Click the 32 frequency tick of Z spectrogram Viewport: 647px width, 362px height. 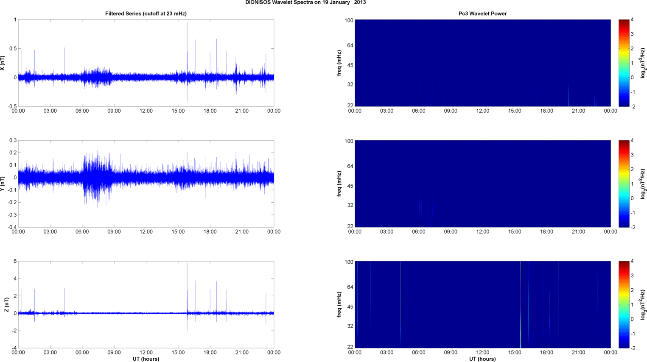tap(350, 326)
